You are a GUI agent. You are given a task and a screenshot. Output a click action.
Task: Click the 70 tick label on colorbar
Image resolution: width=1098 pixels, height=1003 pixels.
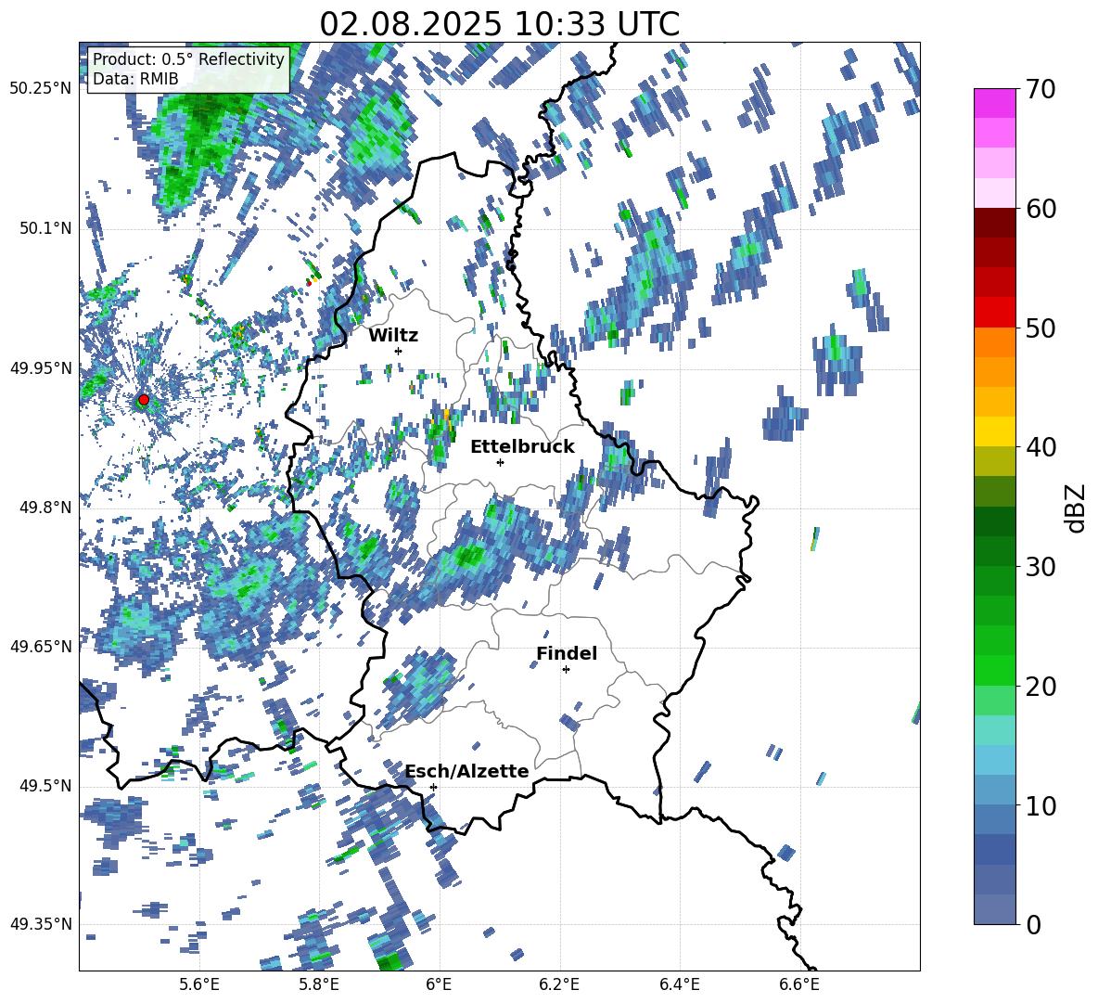[x=1041, y=89]
